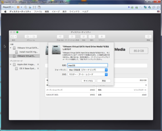Click the 85.9 GB capacity box
This screenshot has width=162, height=131.
point(139,51)
